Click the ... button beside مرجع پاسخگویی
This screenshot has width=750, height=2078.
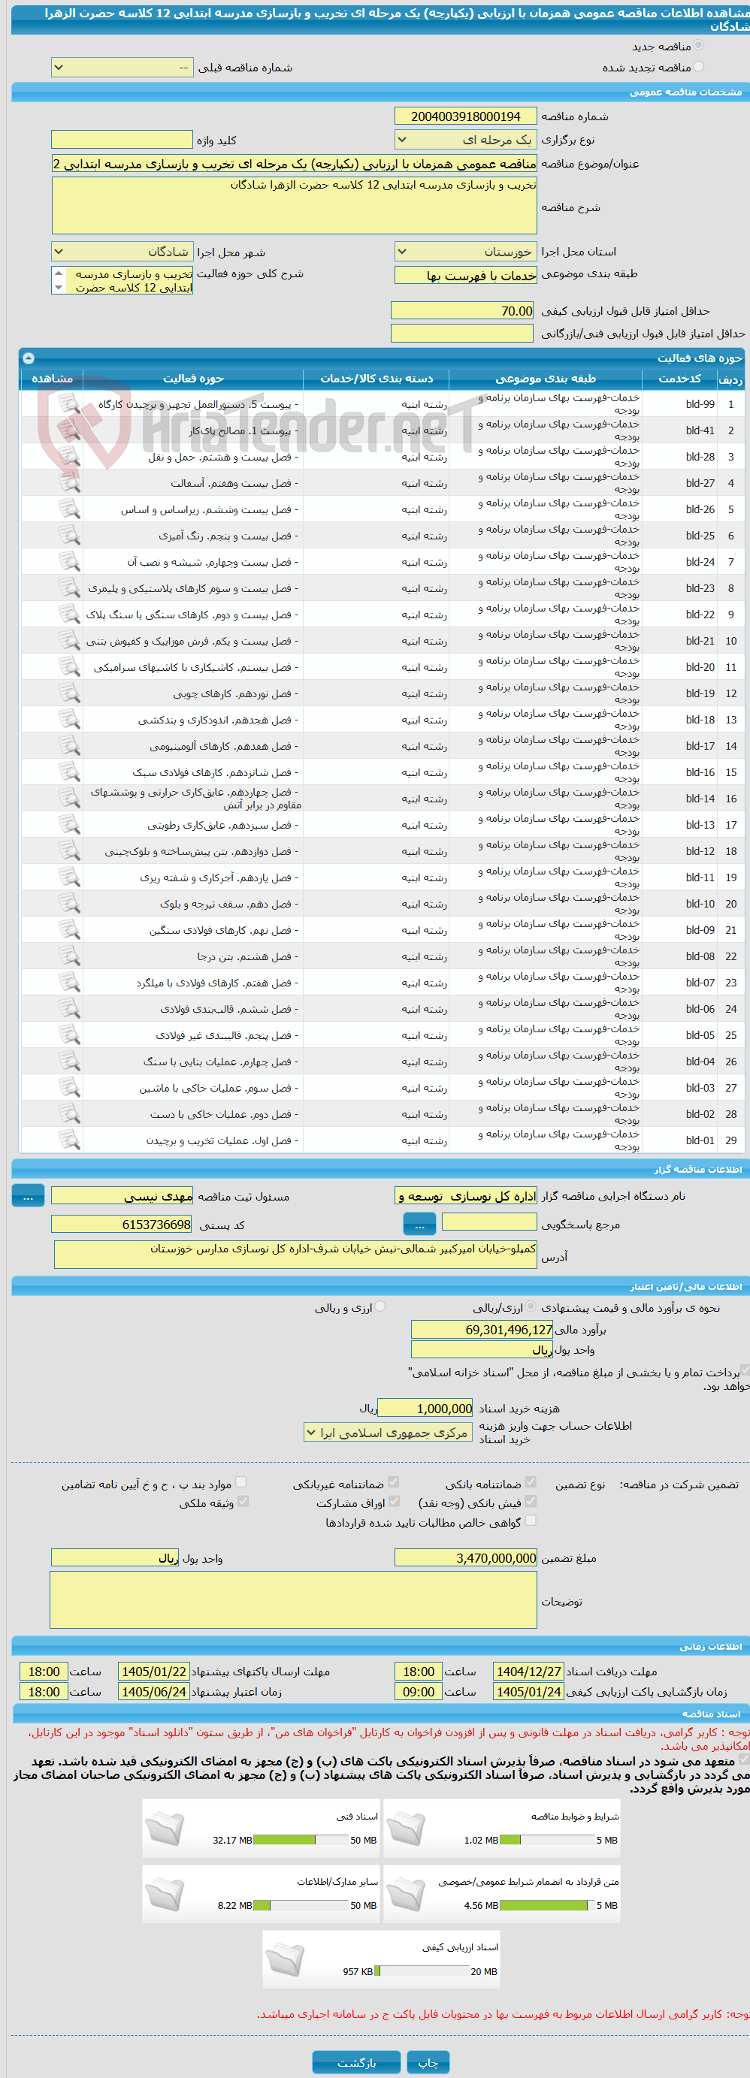420,1225
